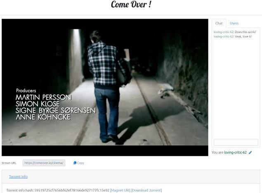Click the Stream URL text field
This screenshot has height=193, width=262.
click(44, 163)
